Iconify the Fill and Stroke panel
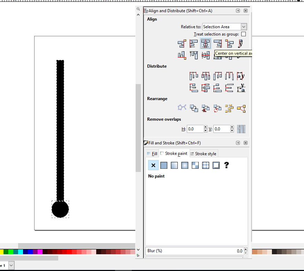Screen dimensions: 304x271 tap(238, 143)
